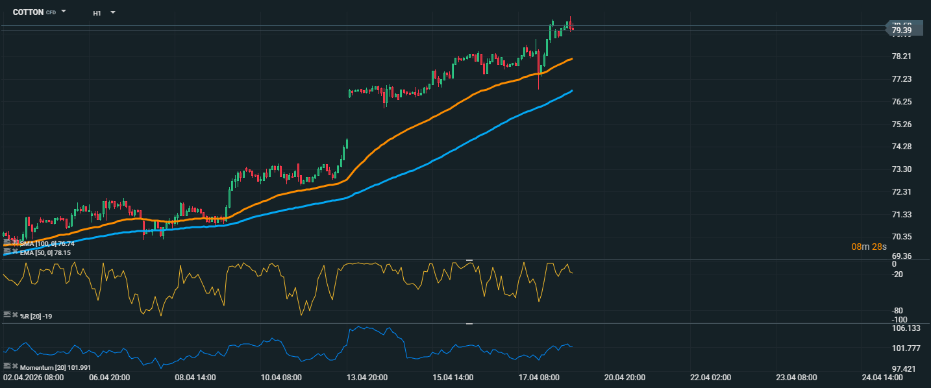Open settings icon for EMA [50] indicator
Image resolution: width=931 pixels, height=388 pixels.
pos(7,250)
